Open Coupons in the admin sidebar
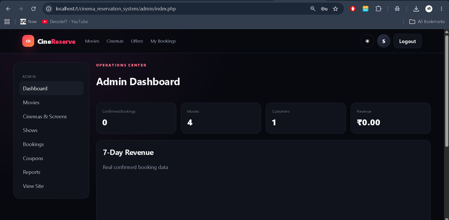 pos(51,158)
